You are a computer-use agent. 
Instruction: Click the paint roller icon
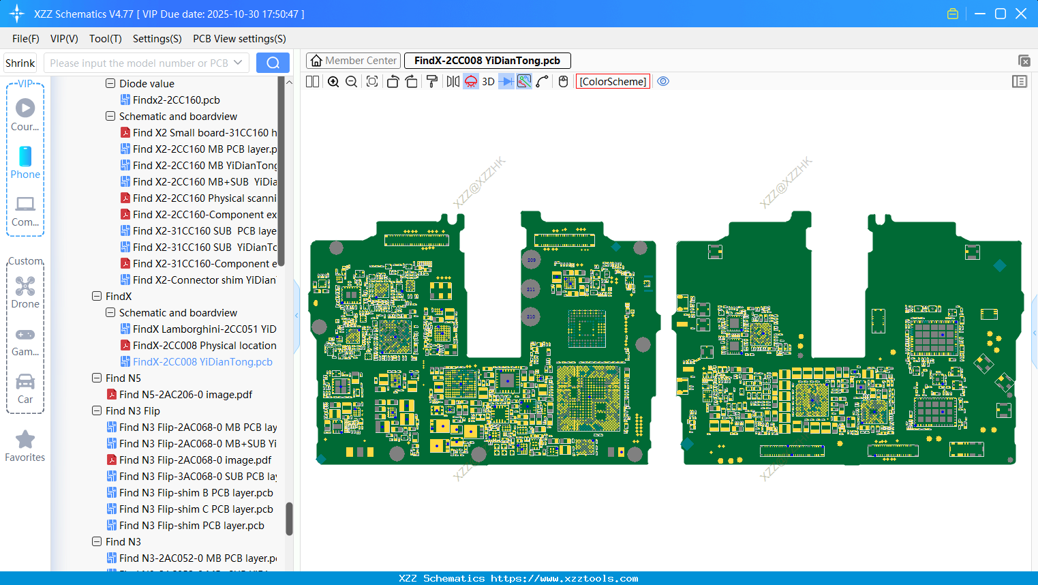(x=432, y=82)
